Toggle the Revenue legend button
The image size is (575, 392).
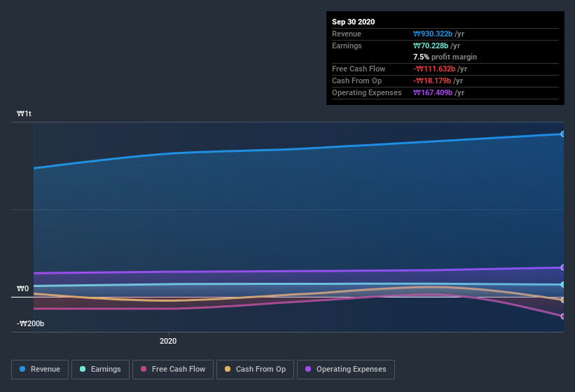pyautogui.click(x=40, y=370)
